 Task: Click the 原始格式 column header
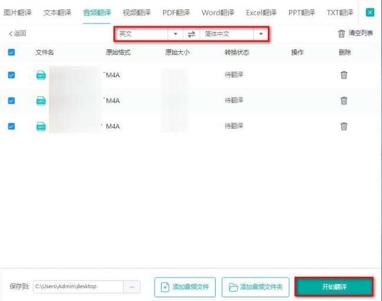click(x=118, y=52)
